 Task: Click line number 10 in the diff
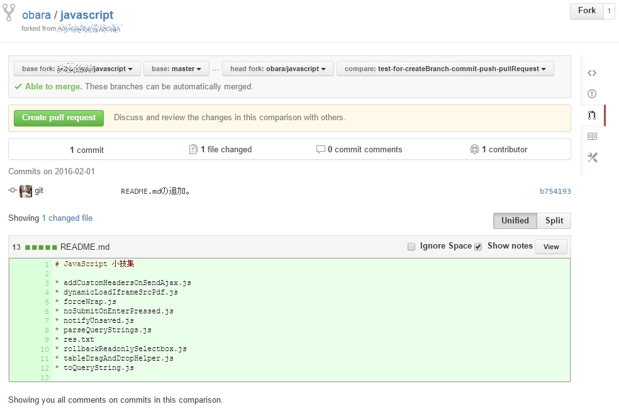pyautogui.click(x=45, y=349)
